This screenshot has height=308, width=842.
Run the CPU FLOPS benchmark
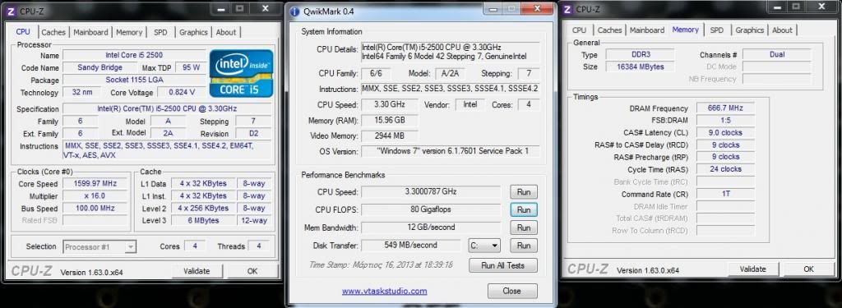(524, 209)
